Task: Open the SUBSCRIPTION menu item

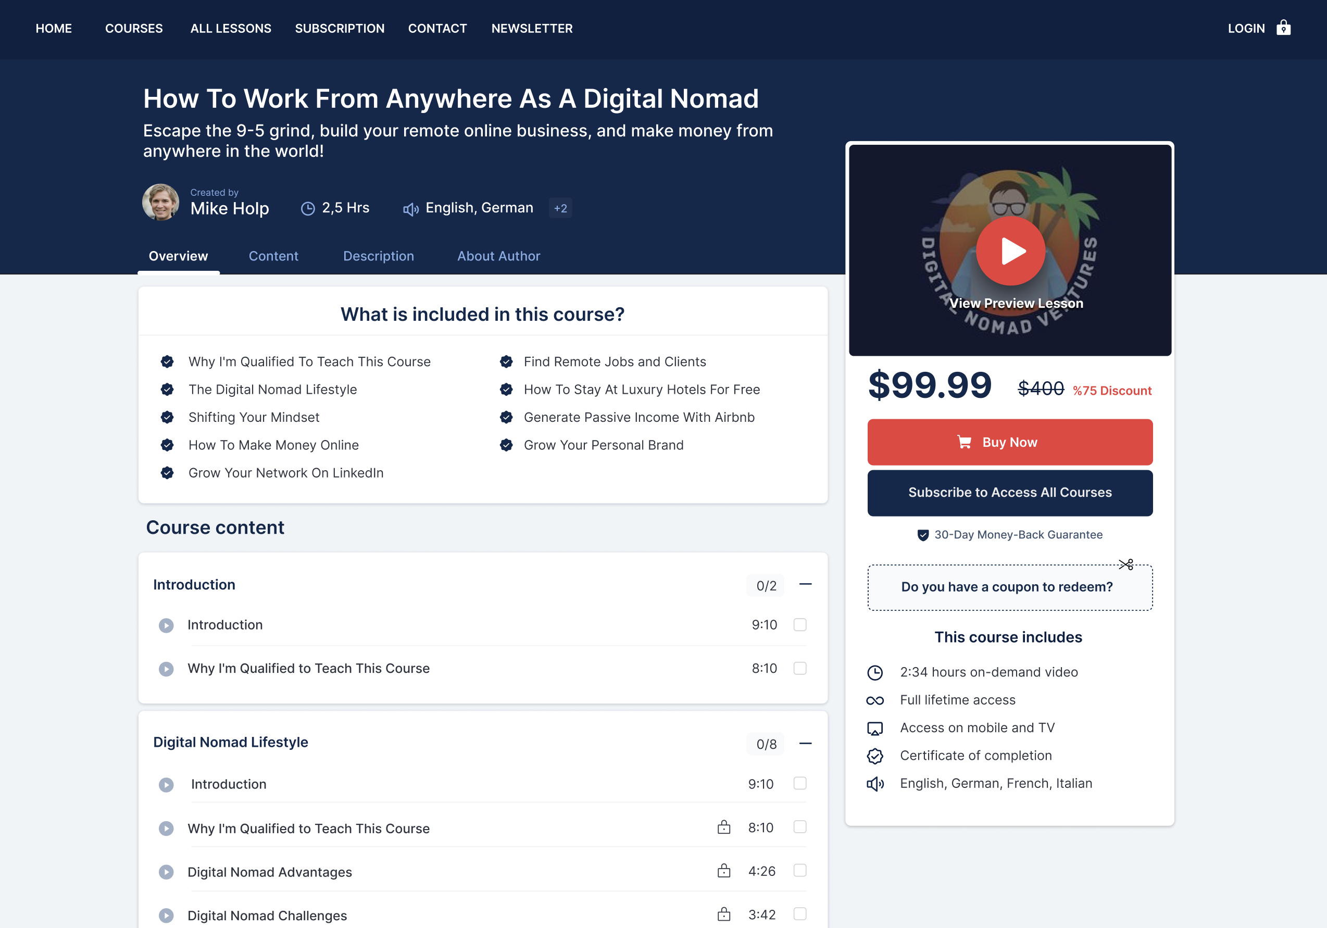Action: [339, 28]
